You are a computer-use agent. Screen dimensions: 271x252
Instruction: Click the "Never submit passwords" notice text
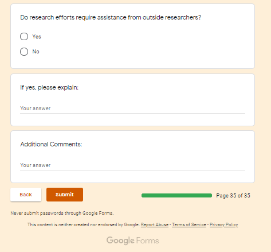point(62,213)
